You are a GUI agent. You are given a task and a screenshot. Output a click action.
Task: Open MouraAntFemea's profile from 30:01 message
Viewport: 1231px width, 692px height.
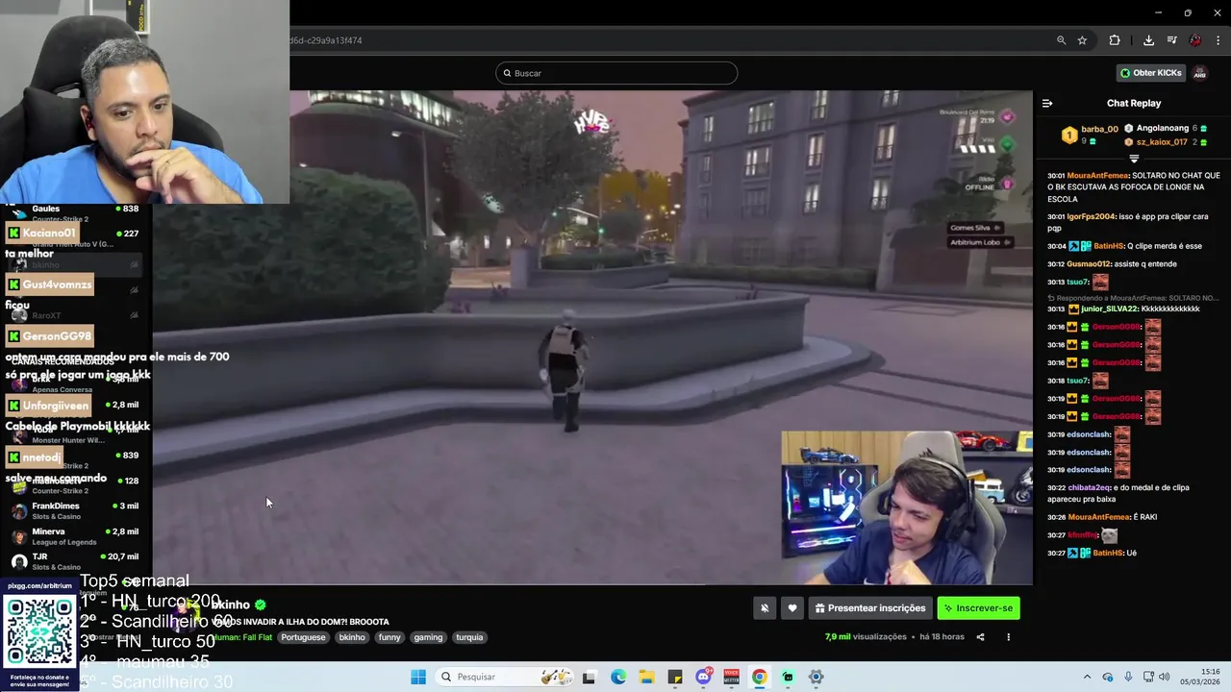tap(1097, 176)
